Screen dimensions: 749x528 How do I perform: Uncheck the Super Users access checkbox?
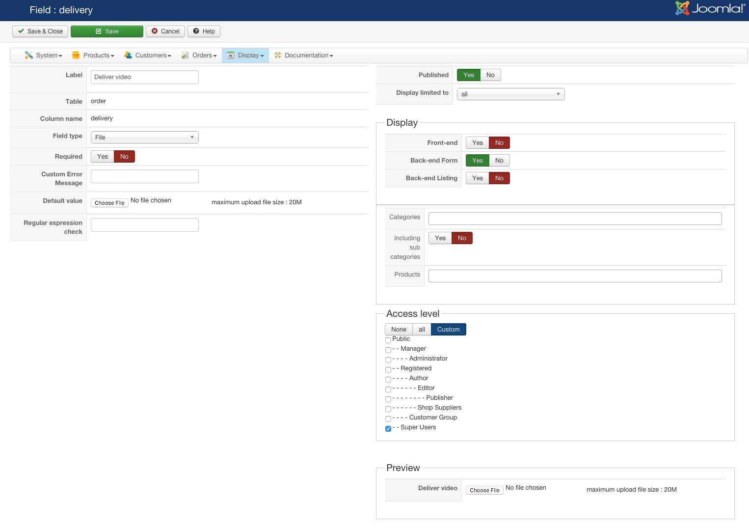tap(388, 429)
